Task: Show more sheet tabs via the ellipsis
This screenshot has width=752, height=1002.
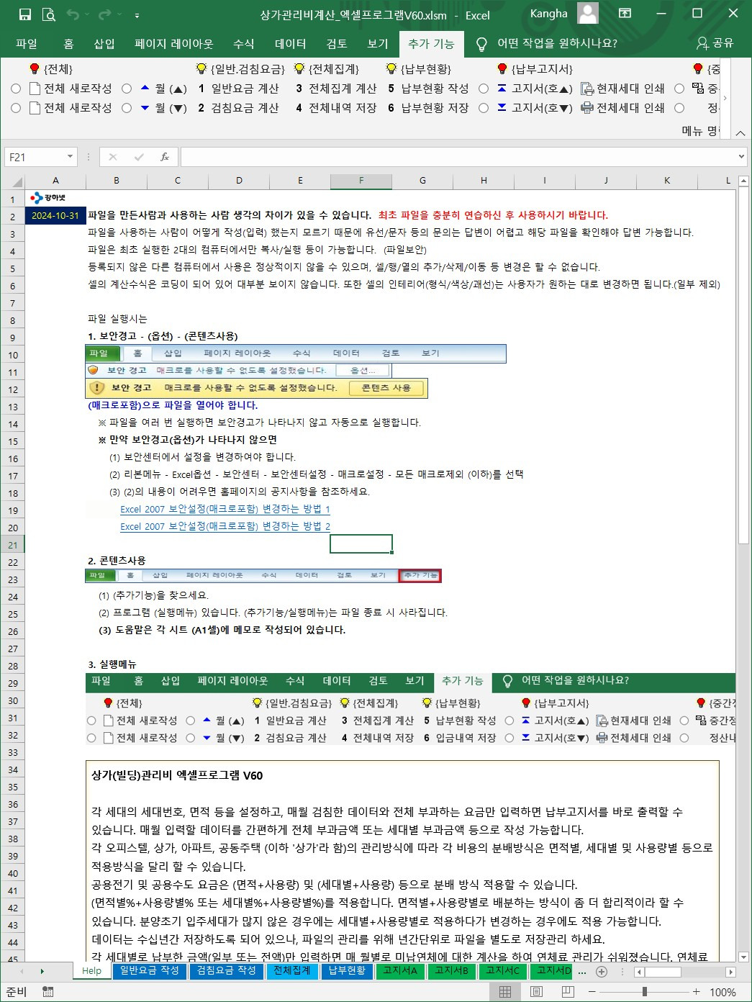Action: (x=582, y=971)
